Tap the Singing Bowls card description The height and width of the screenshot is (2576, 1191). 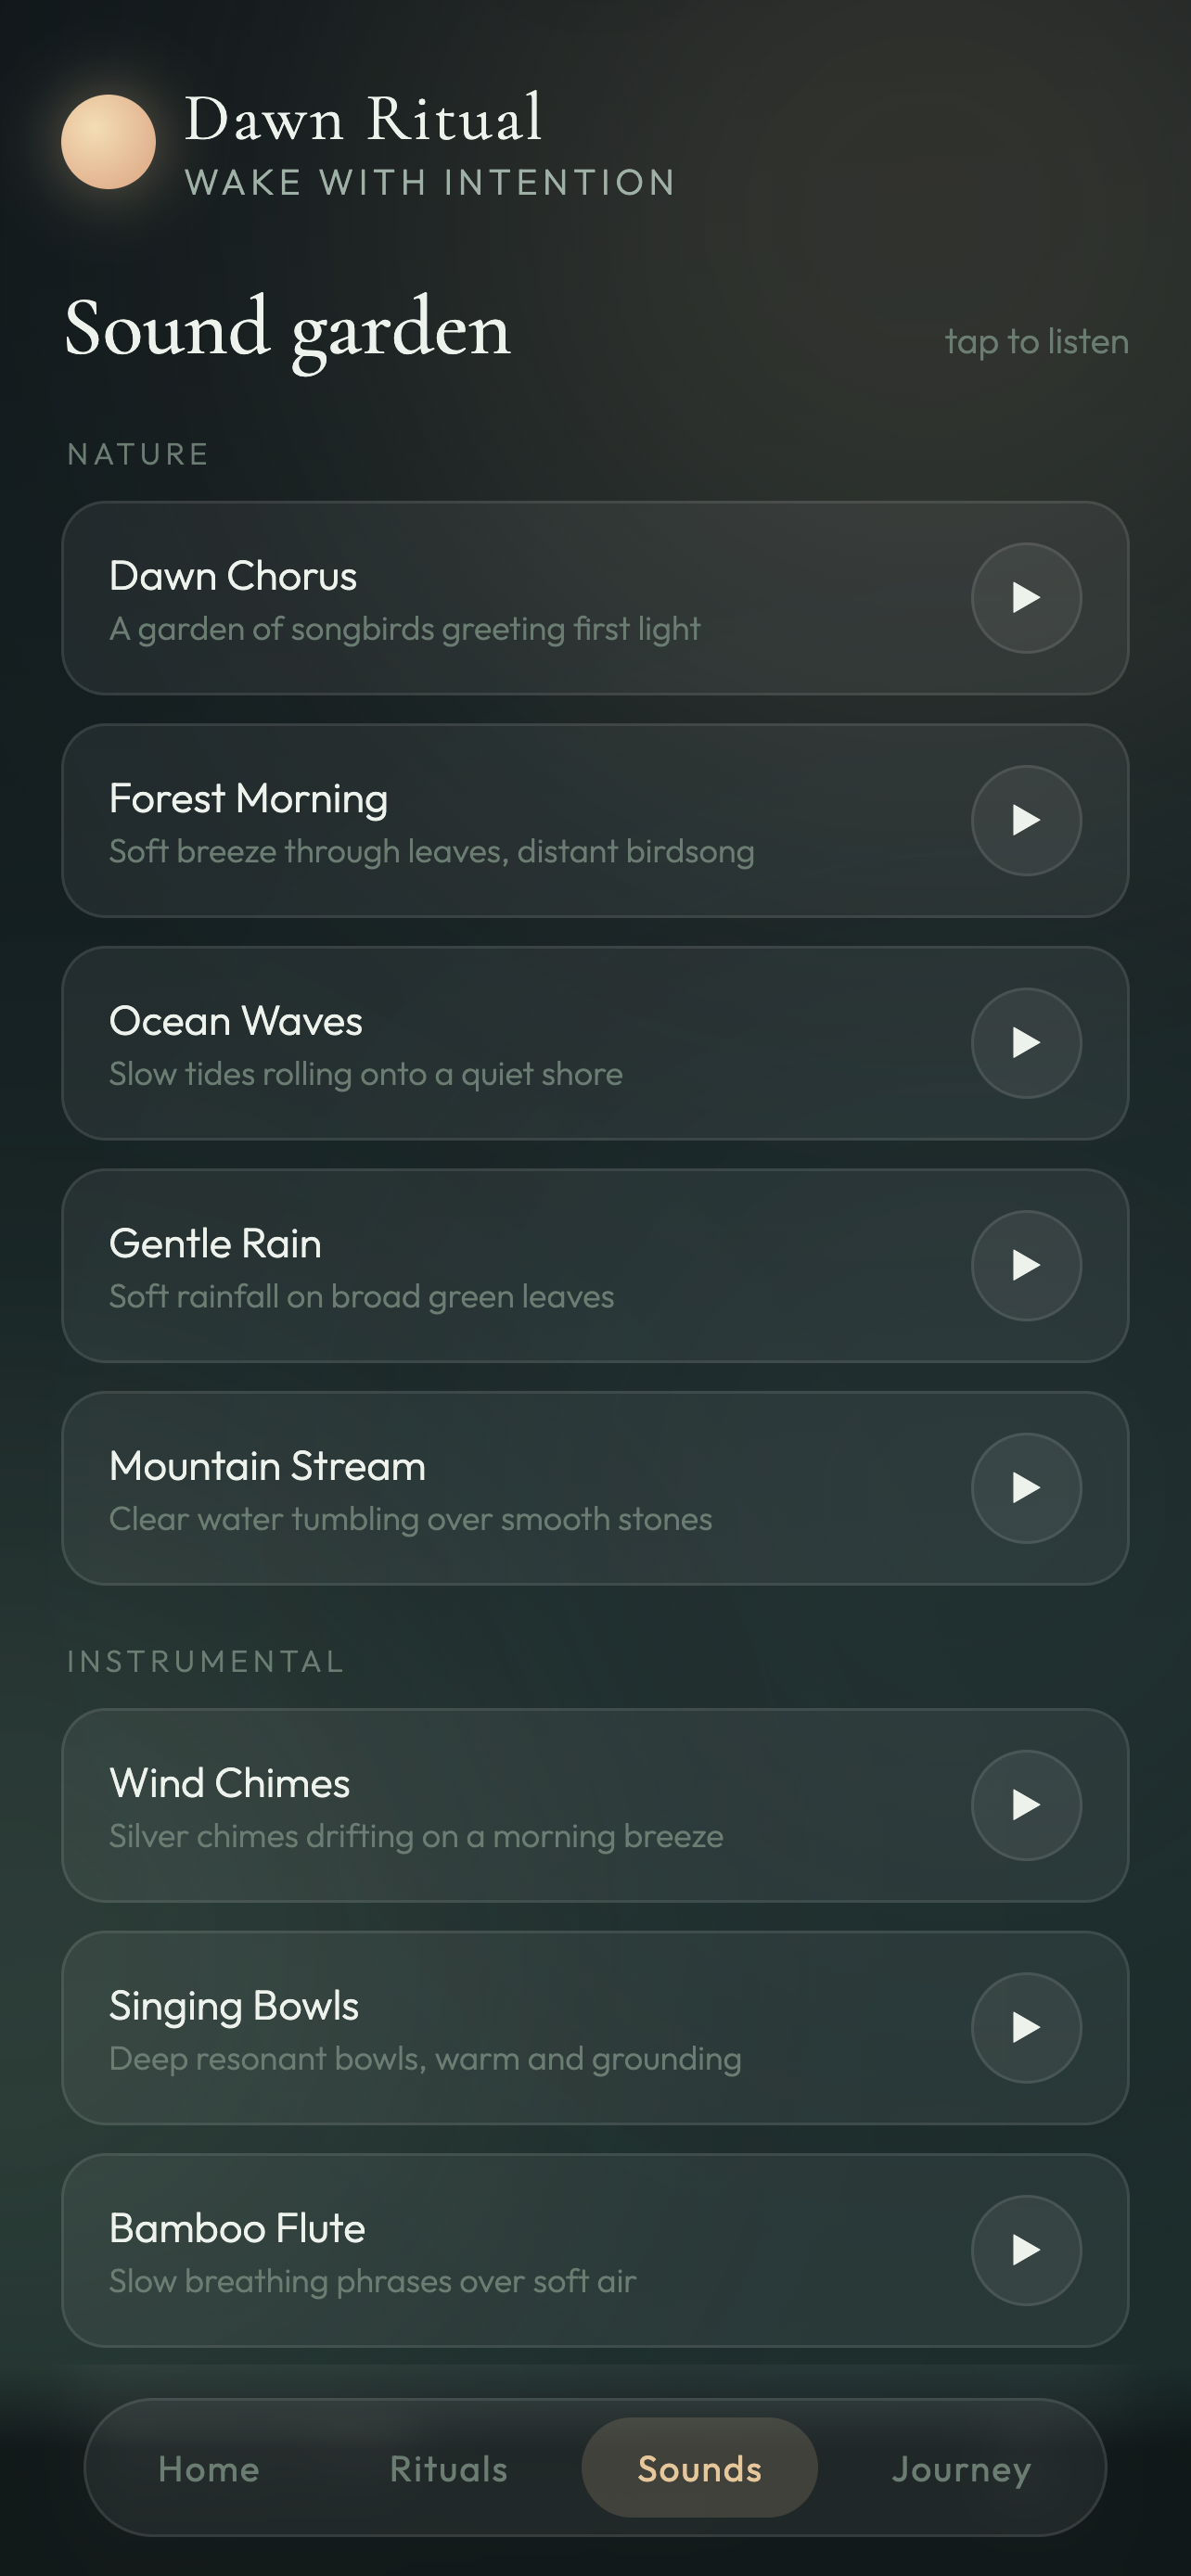[425, 2059]
